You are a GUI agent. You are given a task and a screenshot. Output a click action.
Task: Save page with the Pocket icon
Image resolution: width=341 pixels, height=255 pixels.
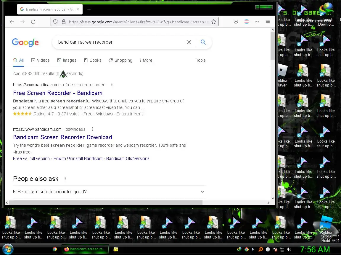click(236, 22)
